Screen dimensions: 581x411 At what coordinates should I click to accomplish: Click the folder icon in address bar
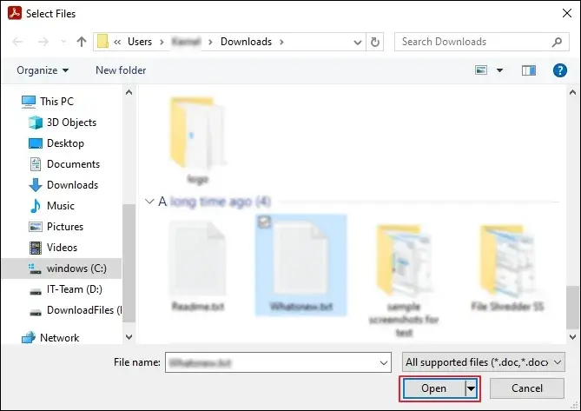click(102, 42)
